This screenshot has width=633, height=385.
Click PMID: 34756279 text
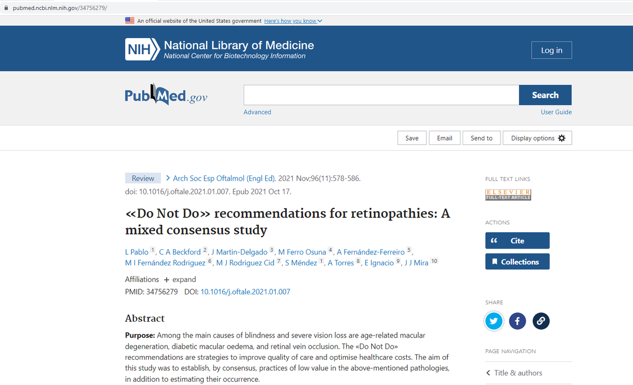pos(151,292)
